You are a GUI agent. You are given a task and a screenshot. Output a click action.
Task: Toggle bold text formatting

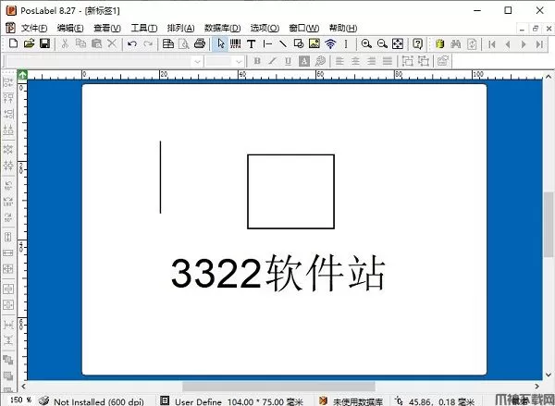(257, 61)
